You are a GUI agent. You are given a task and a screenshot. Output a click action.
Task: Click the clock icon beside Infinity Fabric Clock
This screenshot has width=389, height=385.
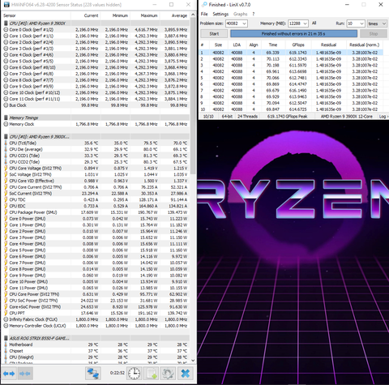(x=6, y=319)
